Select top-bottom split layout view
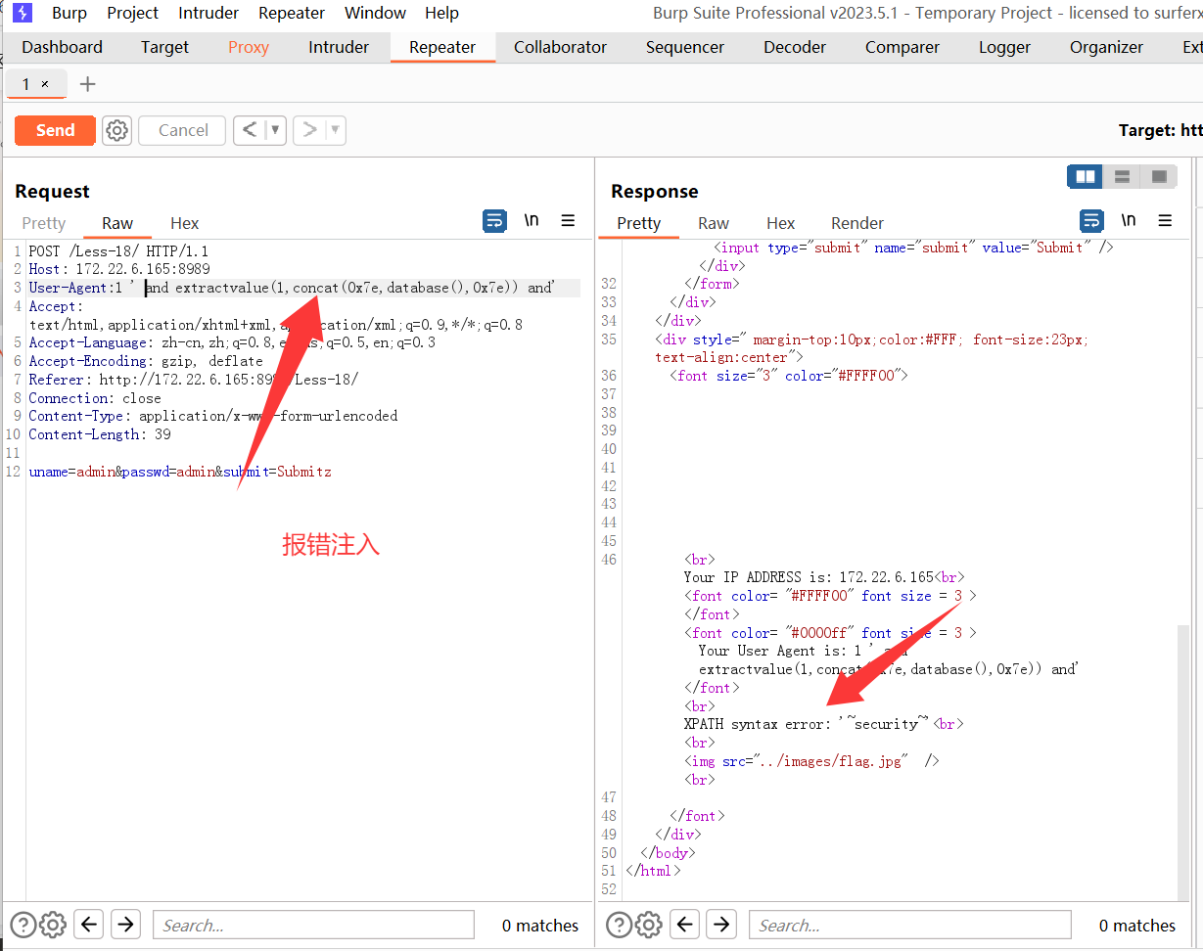The height and width of the screenshot is (951, 1203). pos(1122,176)
